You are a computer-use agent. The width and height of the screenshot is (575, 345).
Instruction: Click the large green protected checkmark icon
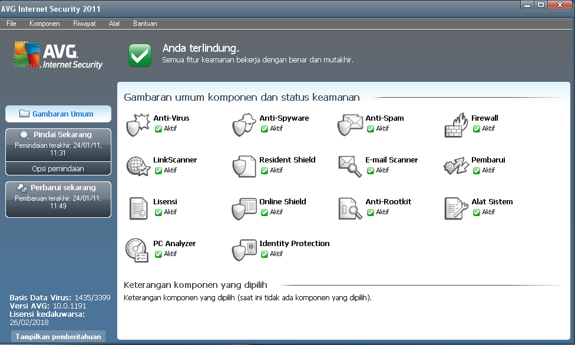(140, 55)
